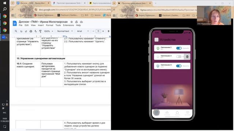Tap the statistics bars tab in phone bar

(x=167, y=112)
